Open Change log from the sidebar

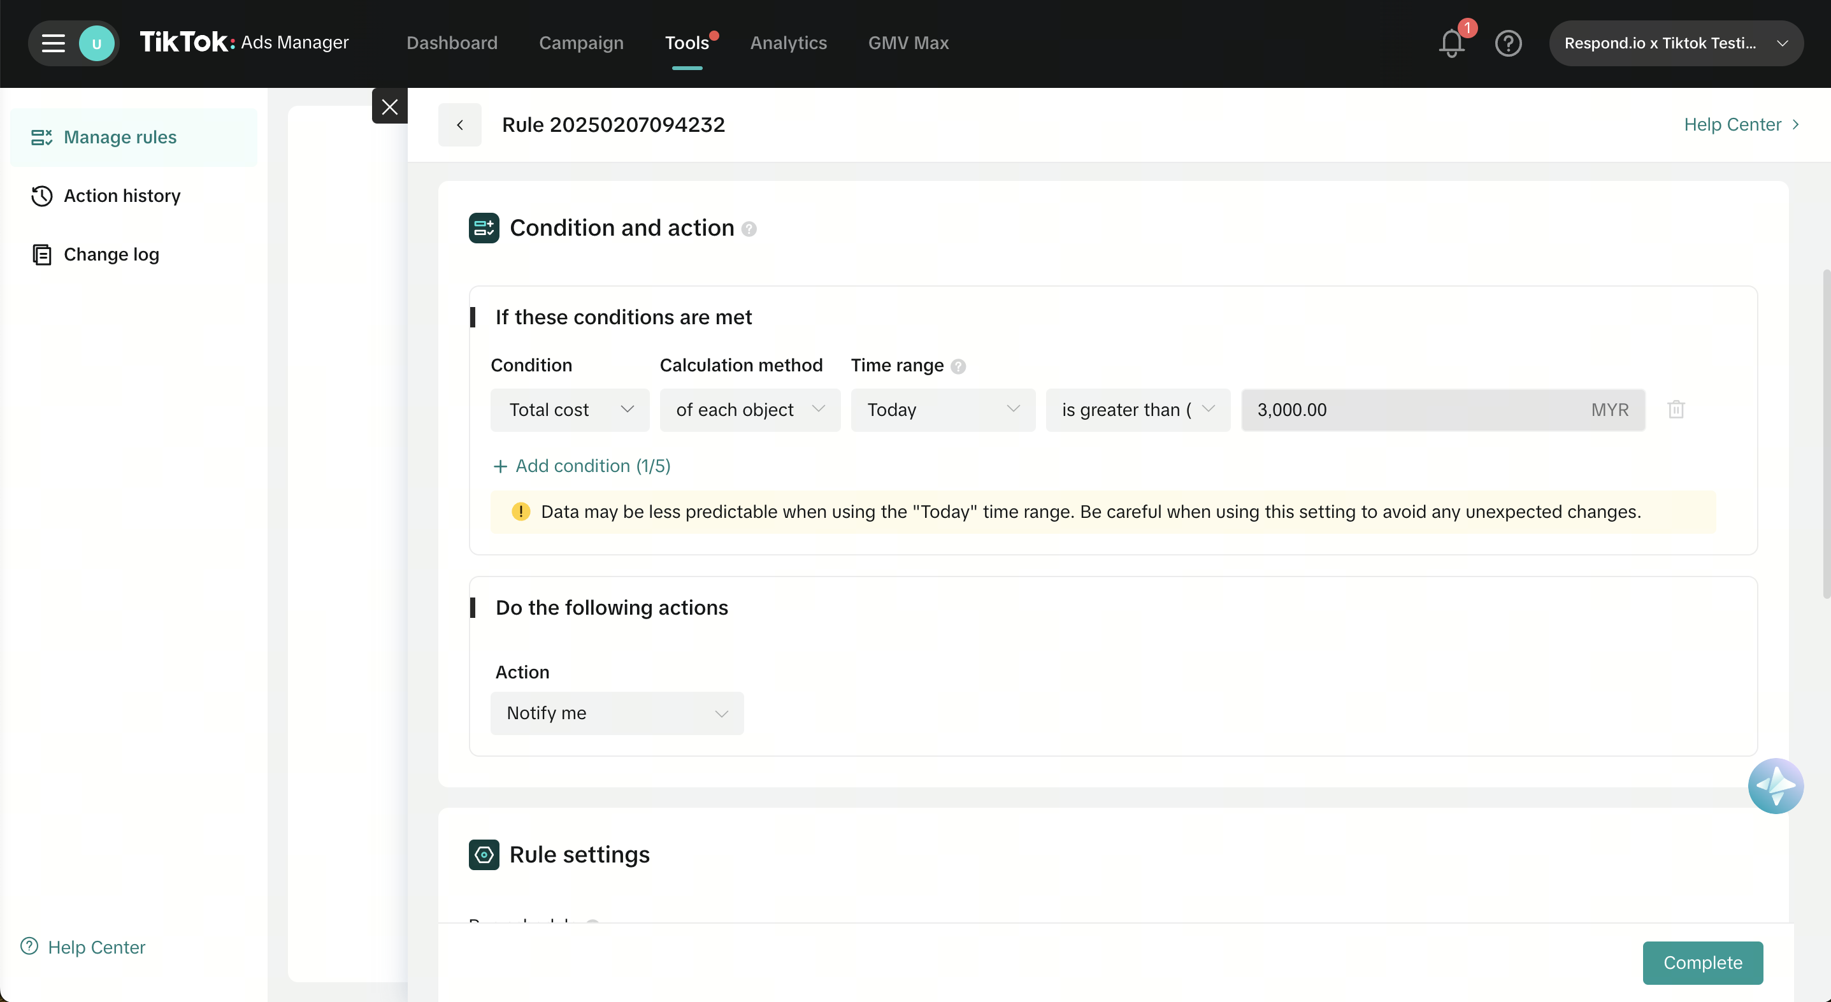pos(110,254)
